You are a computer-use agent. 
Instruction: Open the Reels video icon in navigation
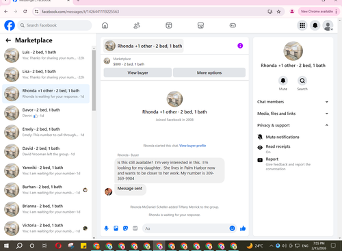click(169, 25)
